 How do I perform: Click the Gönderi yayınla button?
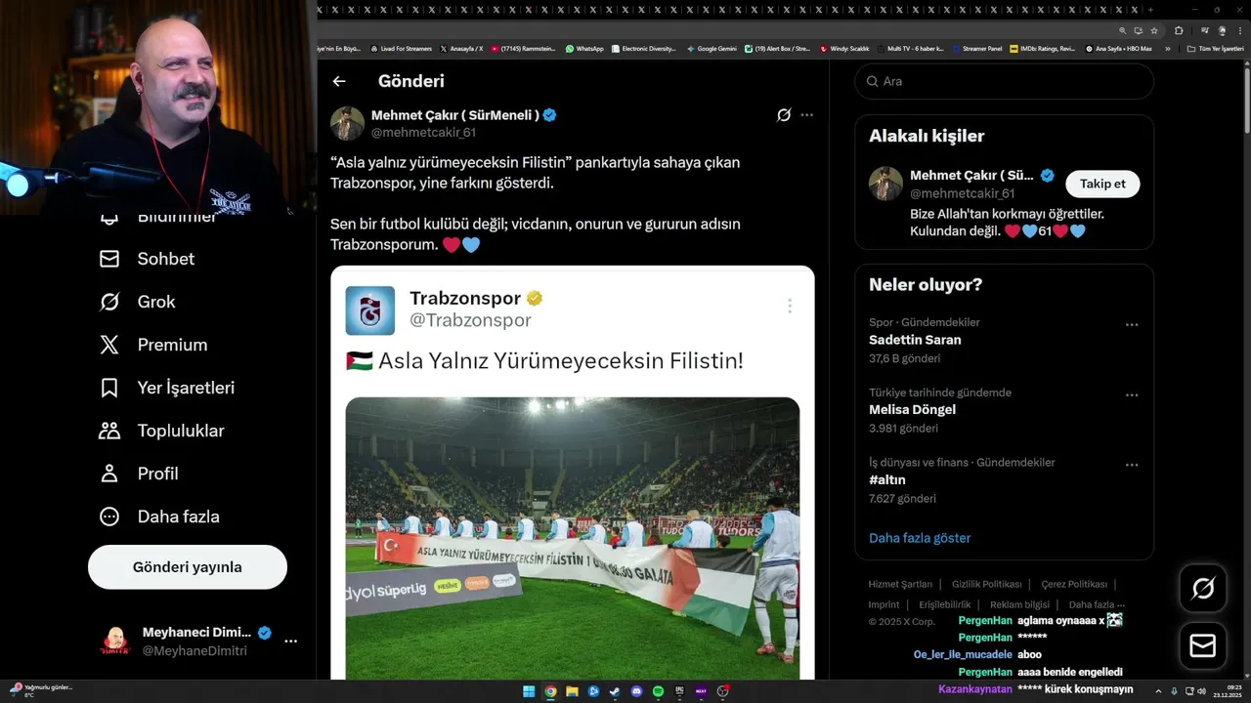[x=188, y=567]
